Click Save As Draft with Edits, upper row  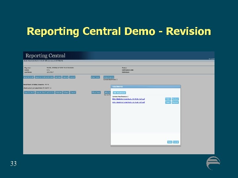(x=44, y=77)
